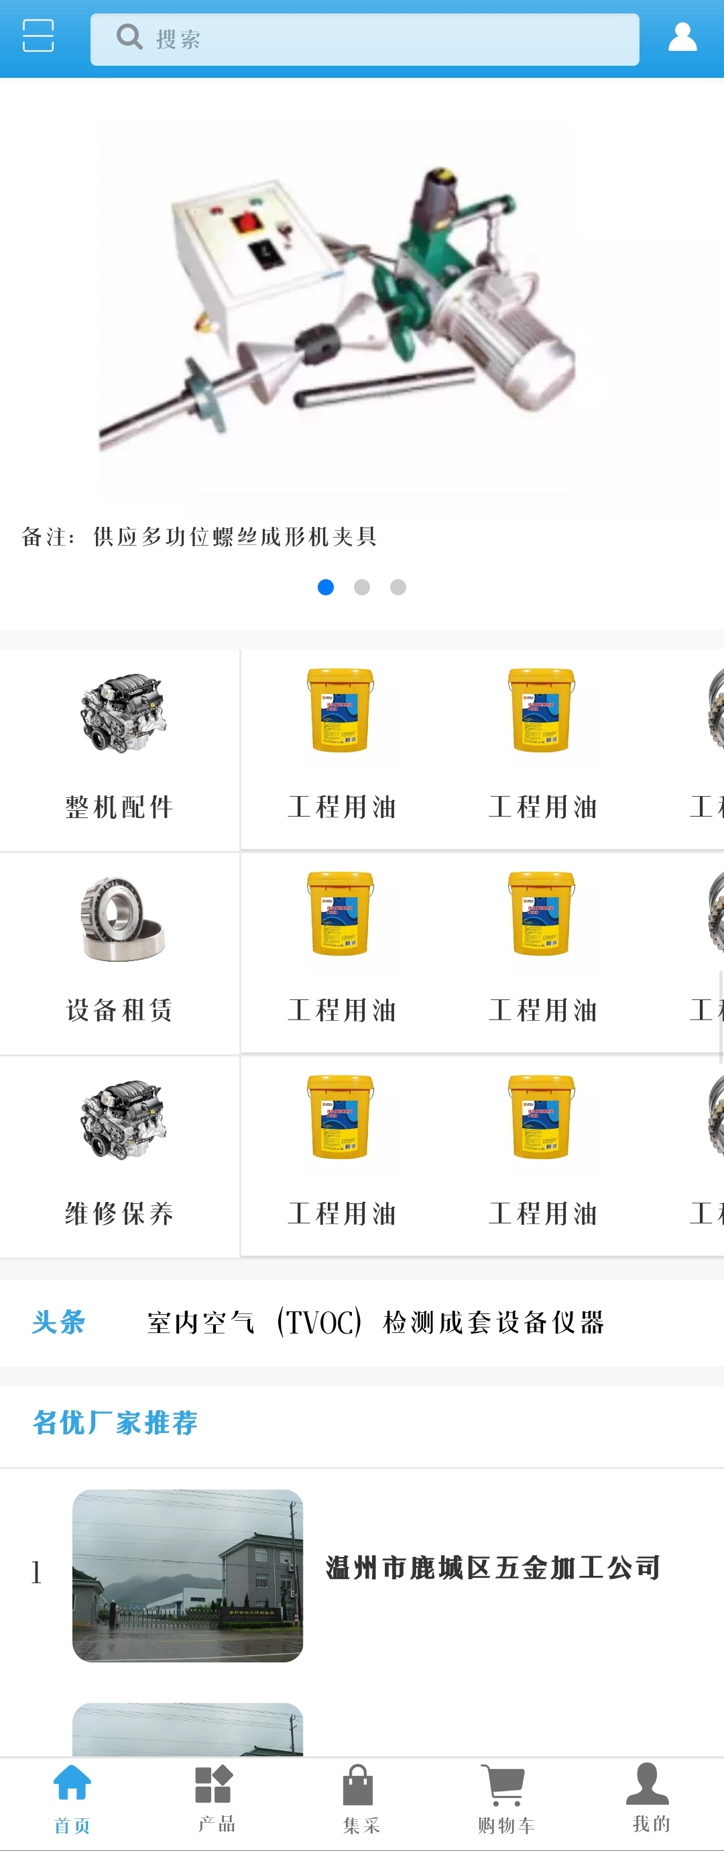
Task: Open first 工程用油 item in 整机配件 row
Action: pos(341,748)
